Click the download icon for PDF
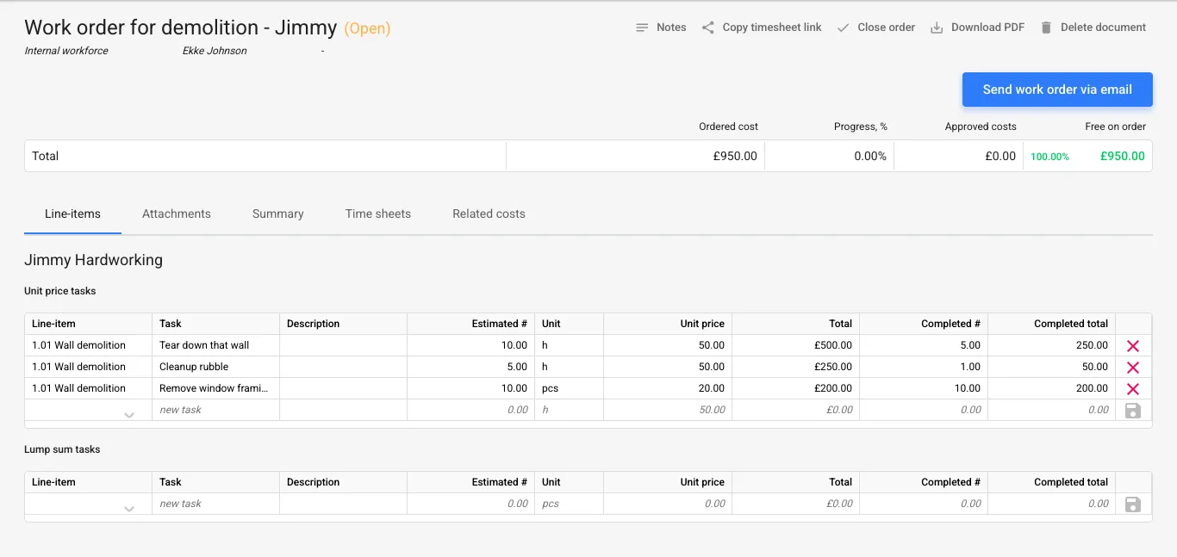This screenshot has width=1177, height=557. click(937, 28)
